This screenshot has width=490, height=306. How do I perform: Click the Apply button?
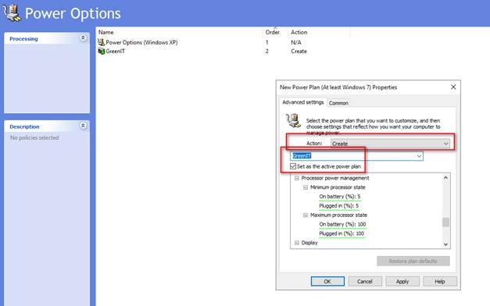pyautogui.click(x=402, y=281)
